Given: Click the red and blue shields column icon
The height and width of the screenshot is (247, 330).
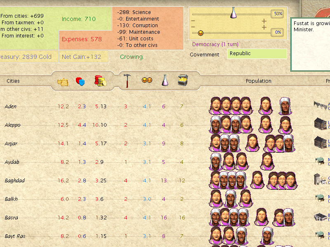Looking at the screenshot, I should [x=80, y=82].
